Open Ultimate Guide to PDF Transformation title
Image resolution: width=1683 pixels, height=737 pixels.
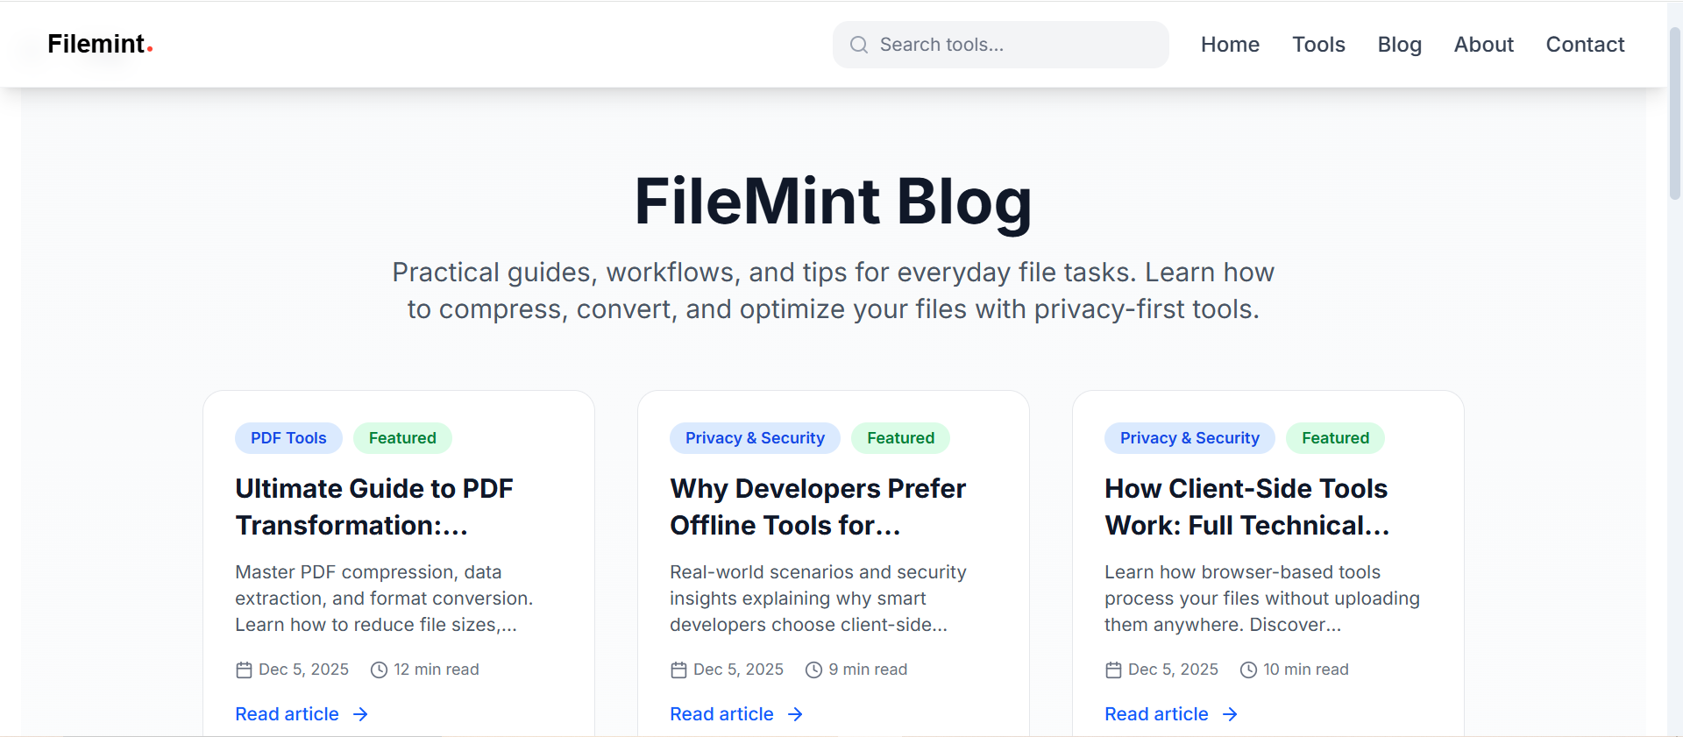(374, 507)
